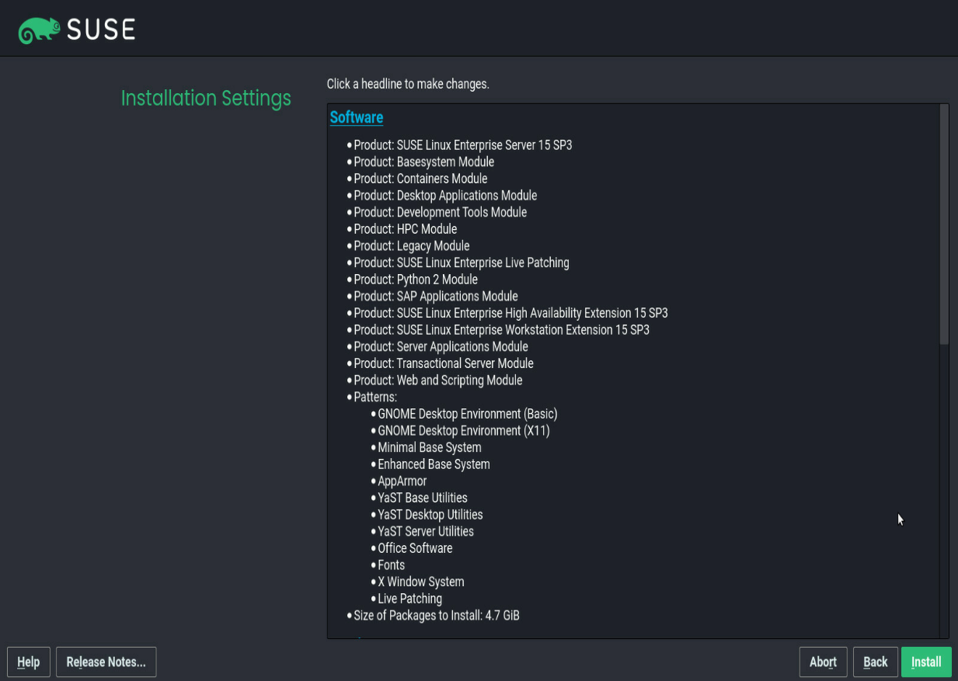Select the 'Fonts' pattern
Image resolution: width=958 pixels, height=681 pixels.
[392, 565]
